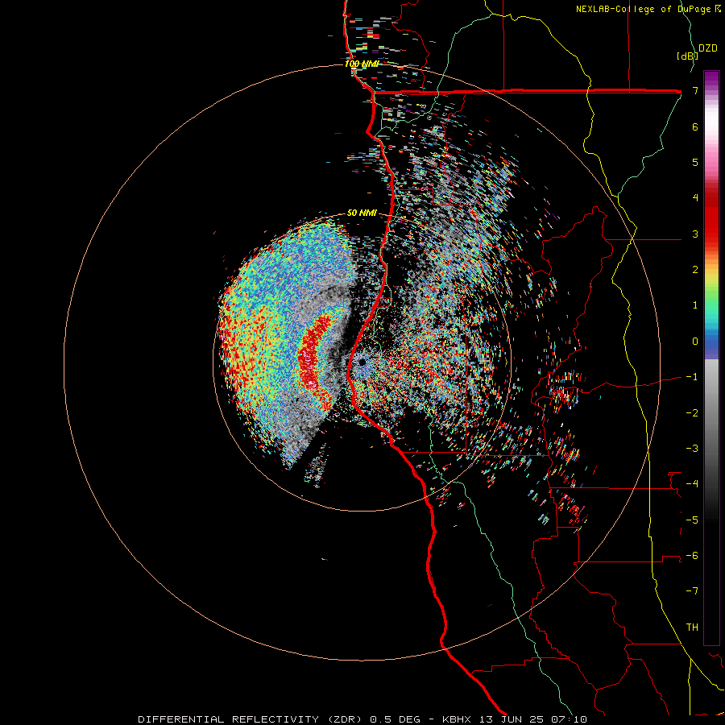Click the 3 value on the color scale
The height and width of the screenshot is (725, 725).
tap(695, 234)
